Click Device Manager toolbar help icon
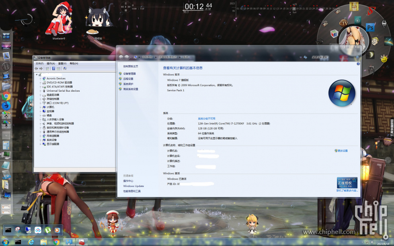 click(x=53, y=68)
